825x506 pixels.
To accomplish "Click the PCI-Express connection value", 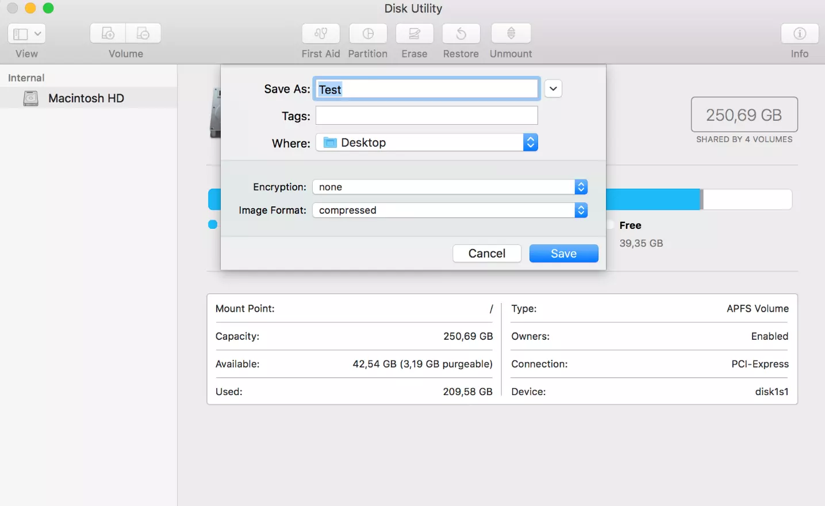I will [x=759, y=364].
